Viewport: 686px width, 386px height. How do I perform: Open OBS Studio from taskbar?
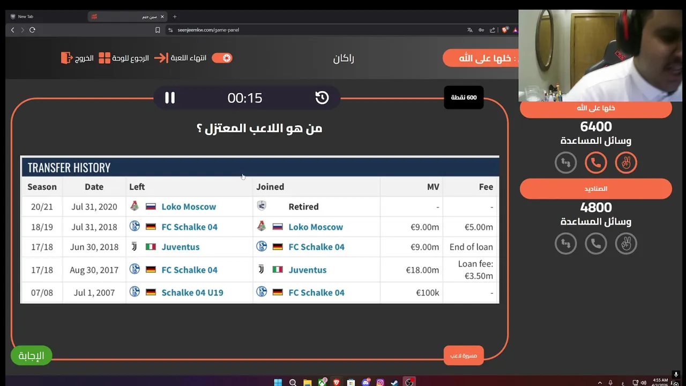tap(409, 382)
